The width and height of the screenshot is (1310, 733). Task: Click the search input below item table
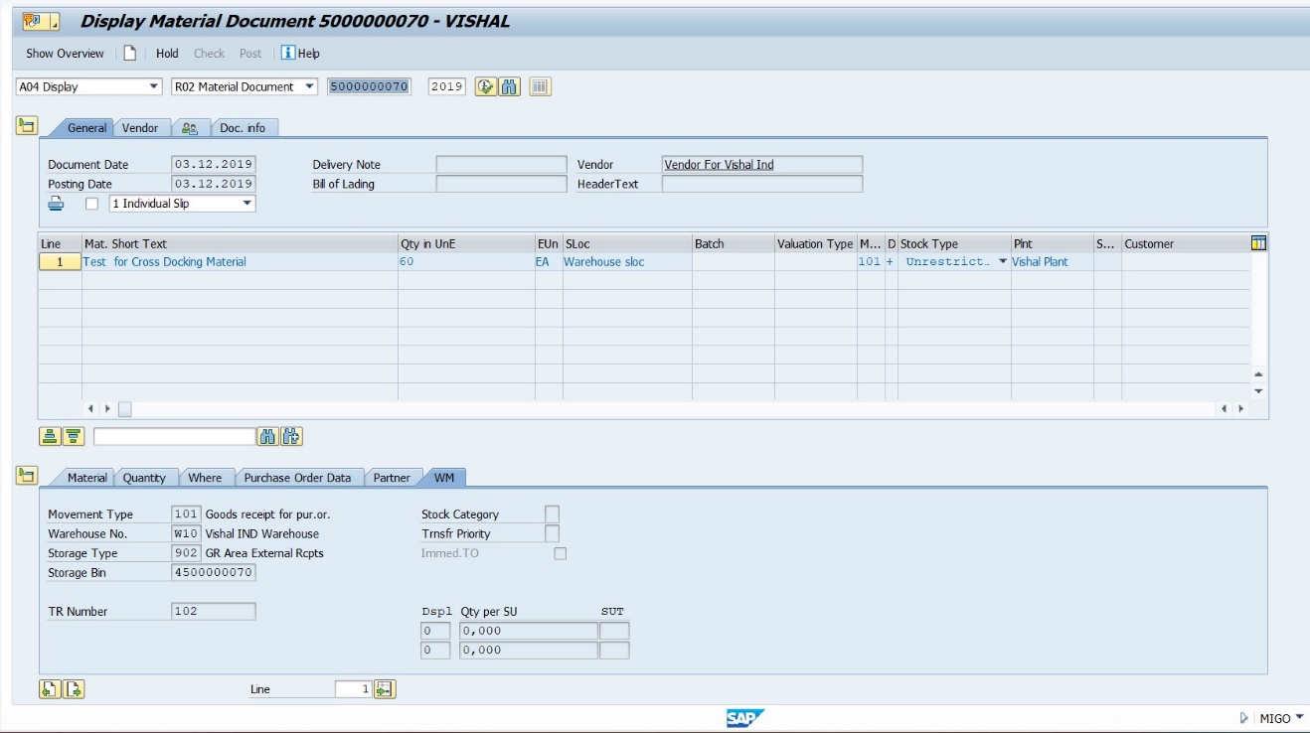click(174, 436)
